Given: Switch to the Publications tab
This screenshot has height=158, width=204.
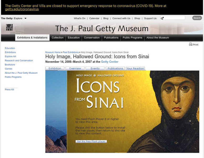Looking at the screenshot, I should point(115,68).
